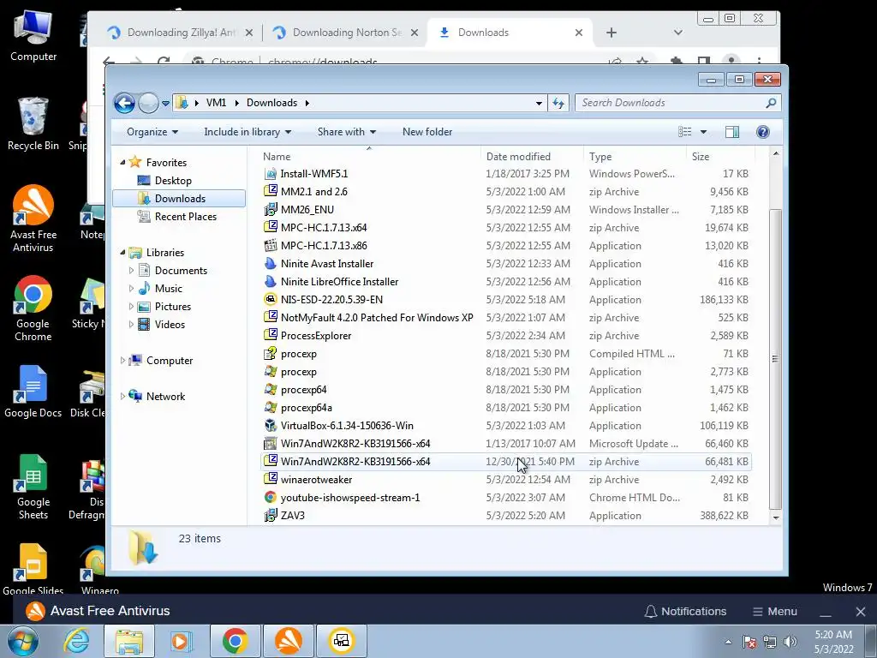Click the Explorer Forward navigation arrow
This screenshot has width=877, height=658.
tap(148, 103)
